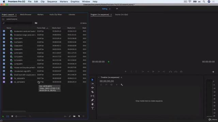The height and width of the screenshot is (122, 218).
Task: Click the Timeline timecode 00;00;00;00
Action: 107,81
